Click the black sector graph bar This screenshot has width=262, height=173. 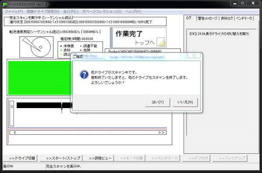[44, 105]
